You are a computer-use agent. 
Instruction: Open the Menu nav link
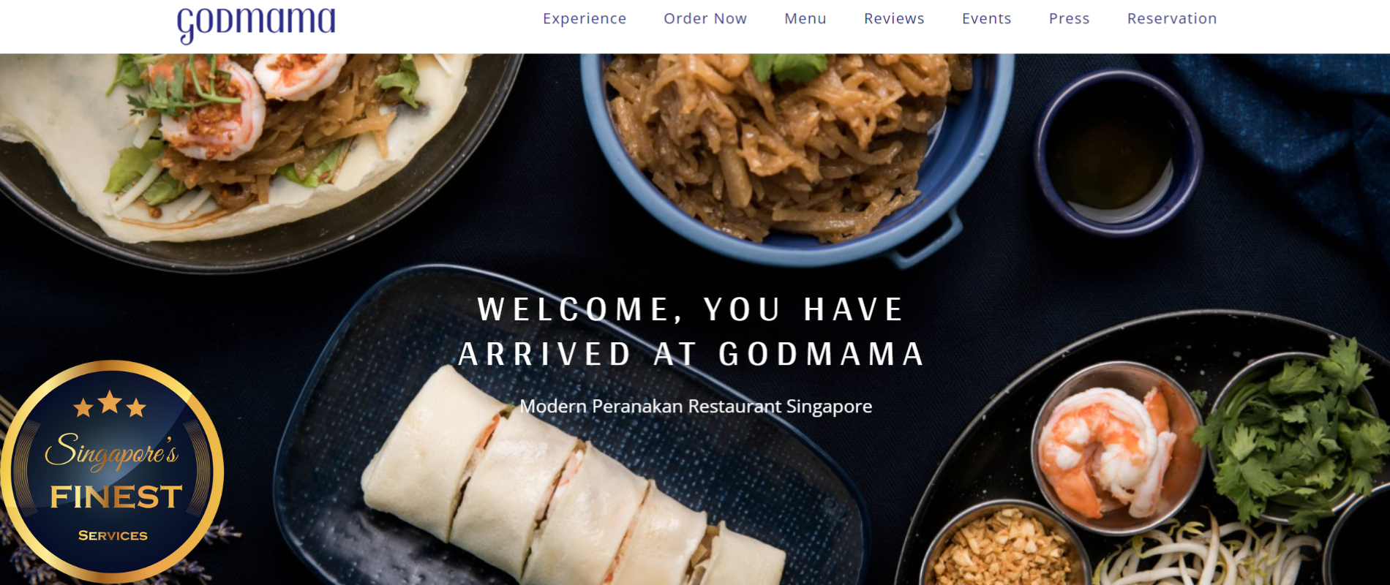[x=805, y=18]
